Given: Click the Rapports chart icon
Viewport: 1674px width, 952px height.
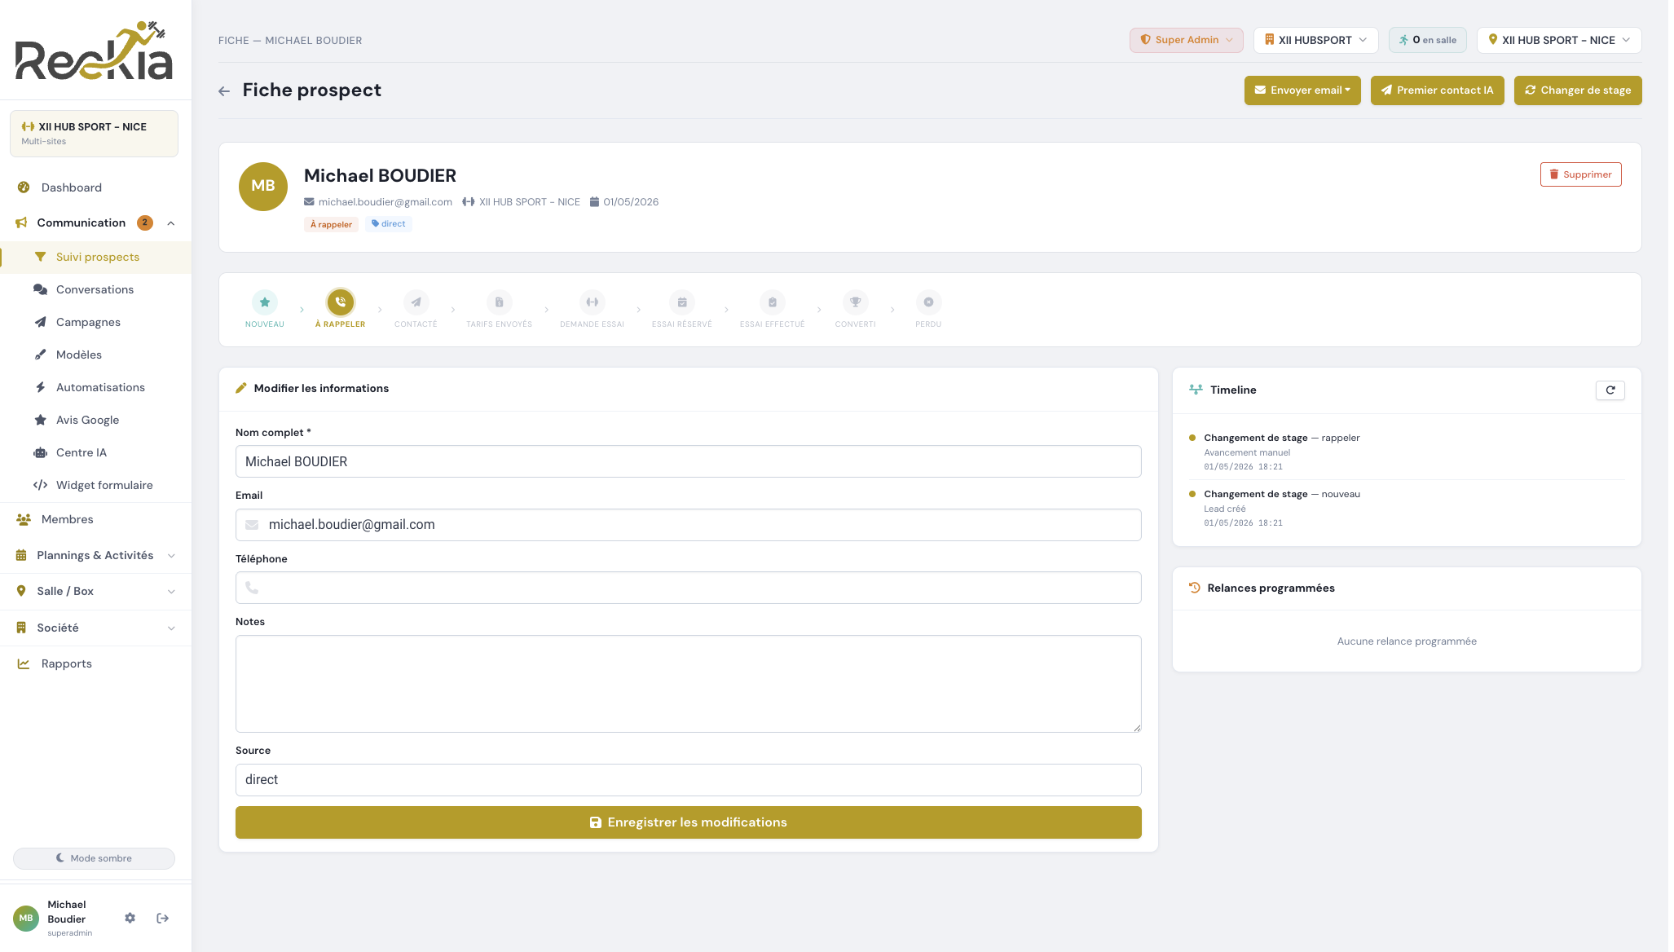Looking at the screenshot, I should (x=24, y=663).
